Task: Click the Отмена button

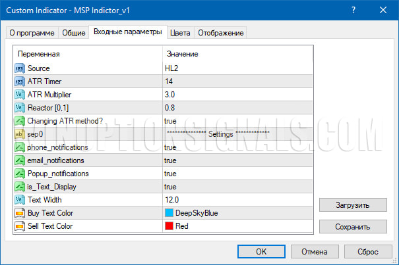Action: (x=315, y=252)
